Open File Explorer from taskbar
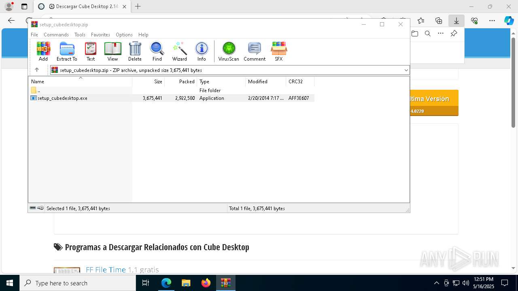The height and width of the screenshot is (291, 518). pyautogui.click(x=186, y=283)
